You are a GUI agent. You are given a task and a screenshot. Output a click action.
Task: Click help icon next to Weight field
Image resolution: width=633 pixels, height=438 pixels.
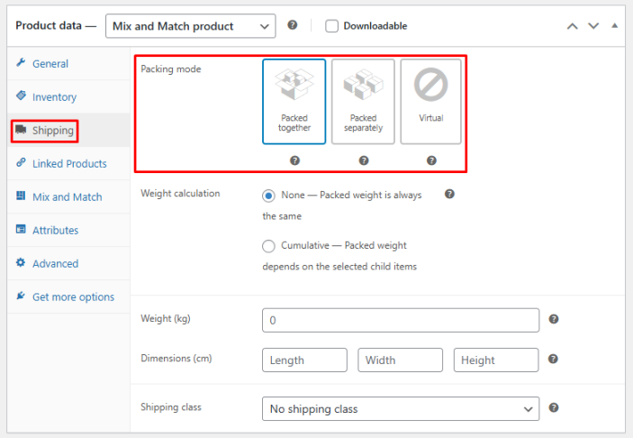tap(554, 319)
